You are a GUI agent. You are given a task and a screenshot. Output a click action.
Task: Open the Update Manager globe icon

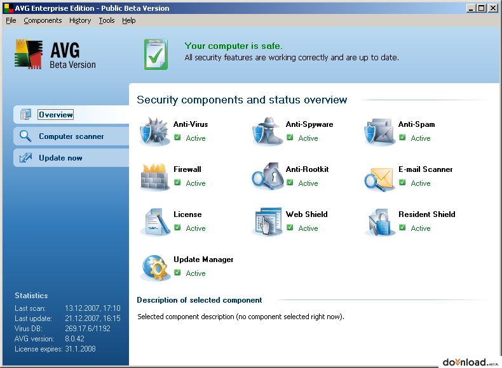pyautogui.click(x=155, y=268)
